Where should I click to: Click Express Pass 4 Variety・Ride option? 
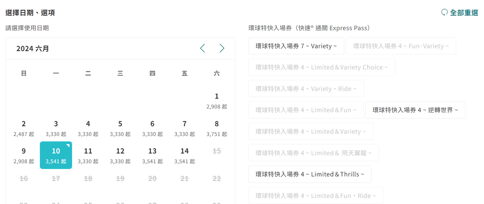[x=306, y=89]
